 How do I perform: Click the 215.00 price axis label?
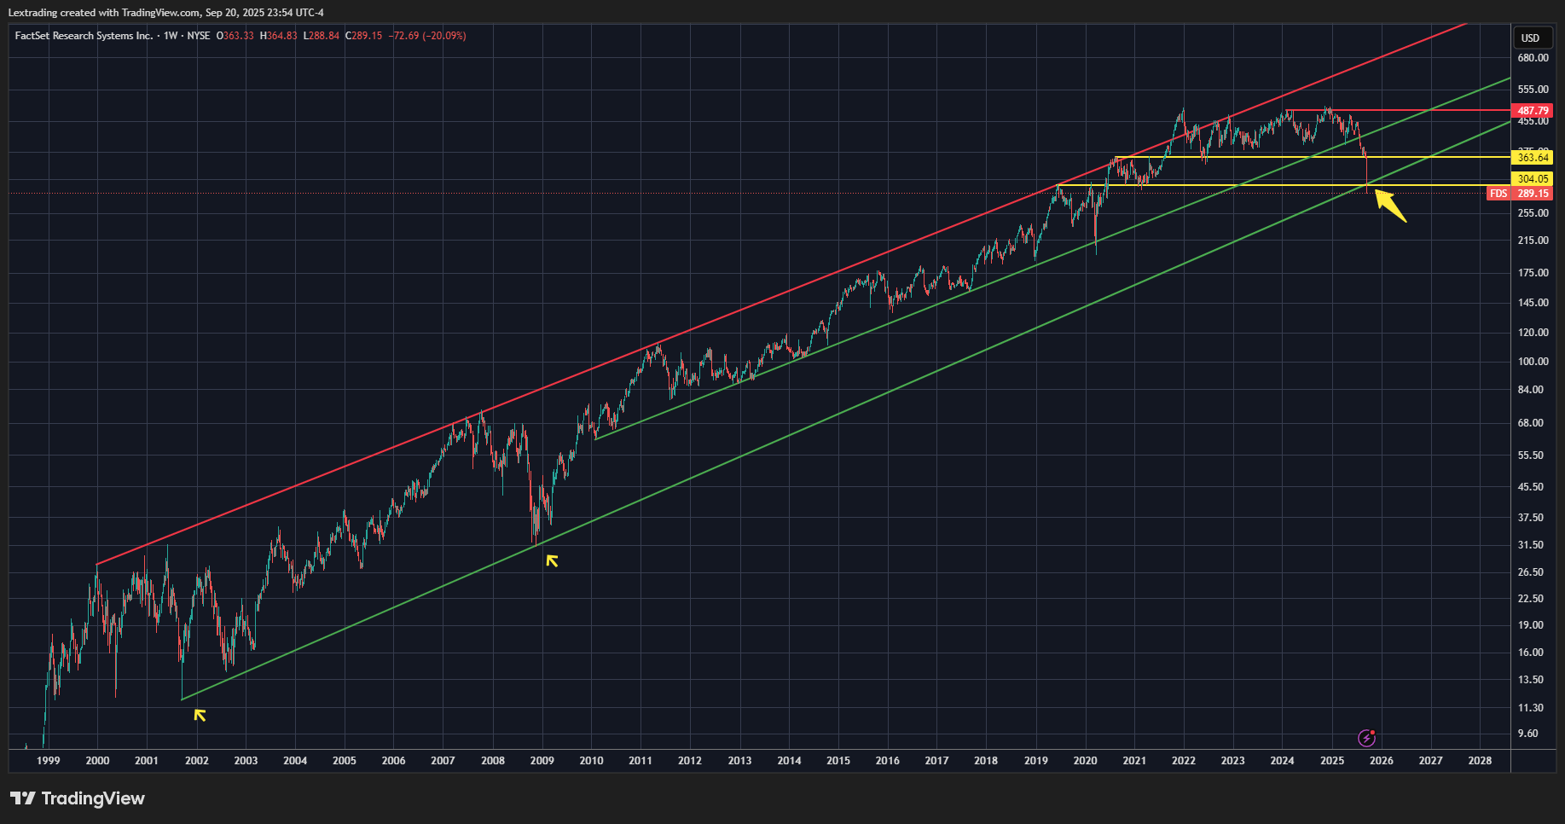click(x=1533, y=241)
